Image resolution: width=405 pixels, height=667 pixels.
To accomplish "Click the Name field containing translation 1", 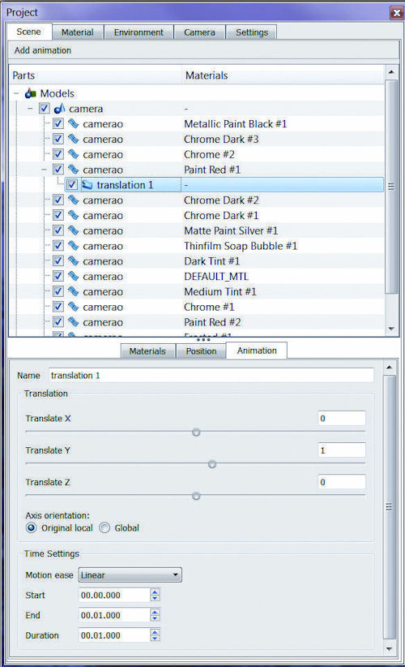I will (x=211, y=375).
